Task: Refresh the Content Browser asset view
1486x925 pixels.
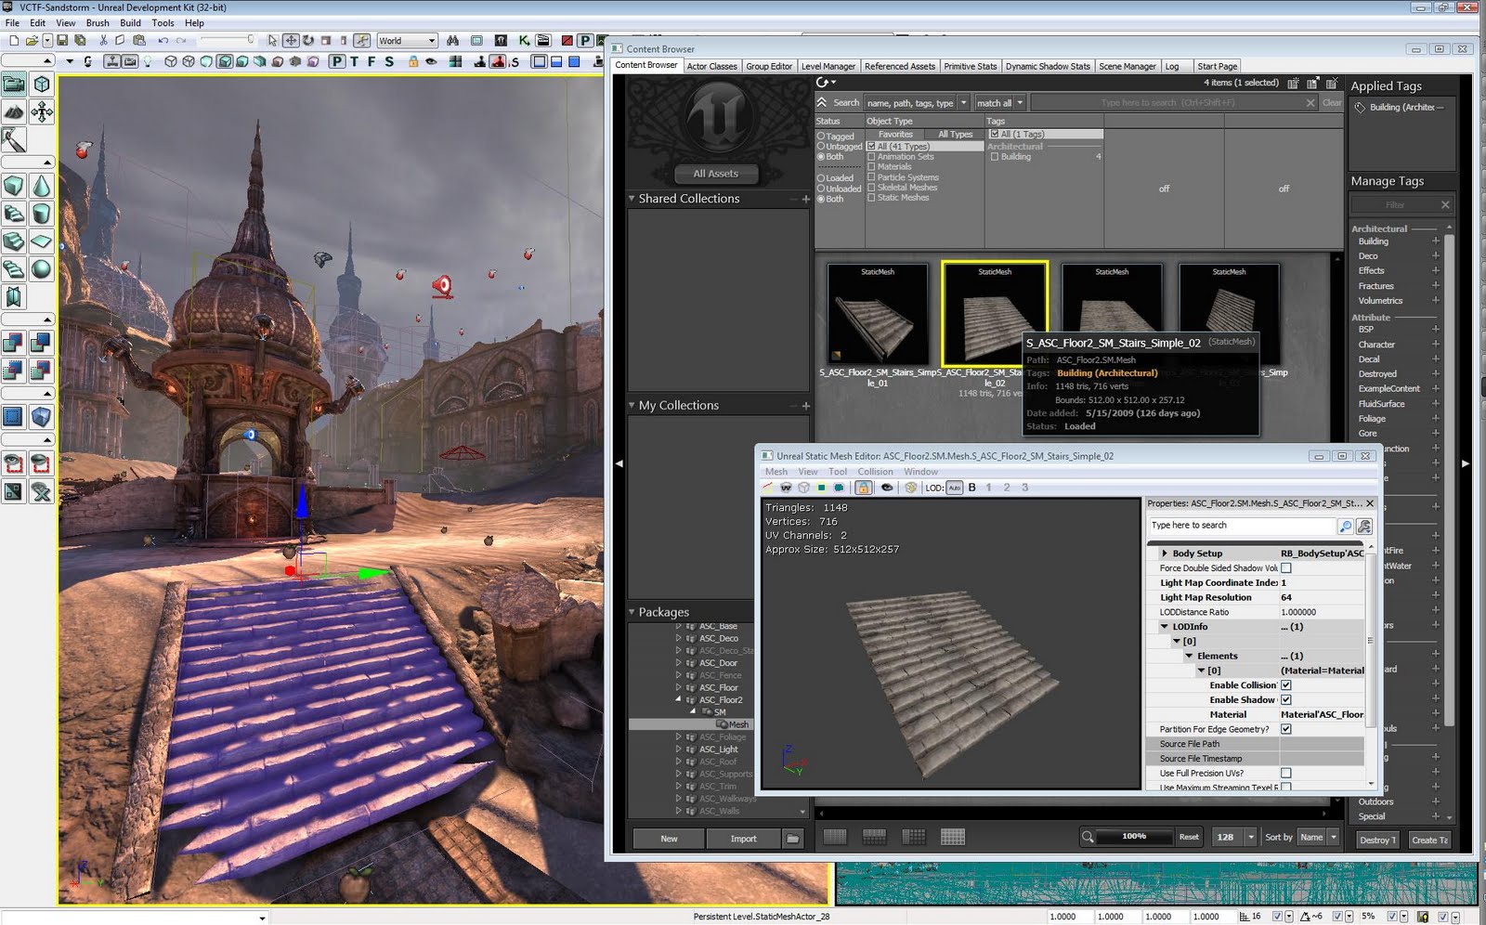Action: [823, 82]
